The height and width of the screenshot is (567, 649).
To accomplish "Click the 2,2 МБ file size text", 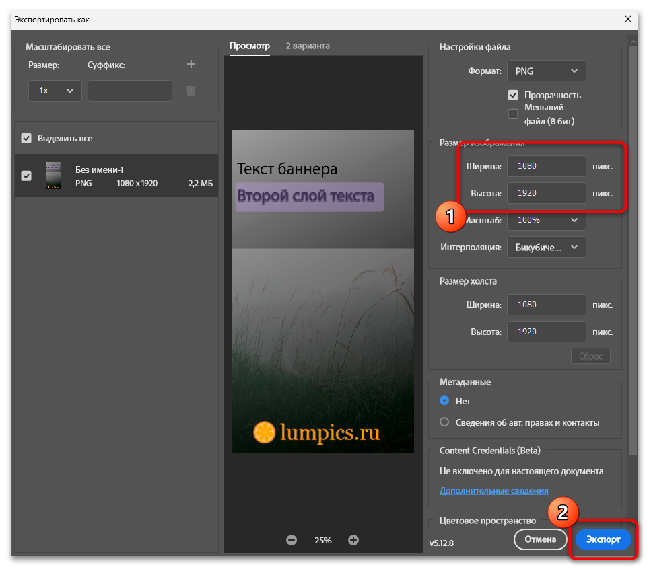I will pos(201,183).
